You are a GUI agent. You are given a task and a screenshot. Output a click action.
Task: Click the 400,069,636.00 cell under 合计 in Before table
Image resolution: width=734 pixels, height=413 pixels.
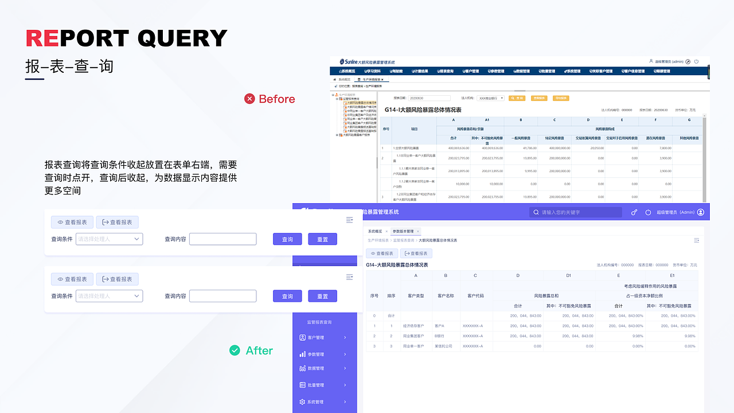[453, 148]
